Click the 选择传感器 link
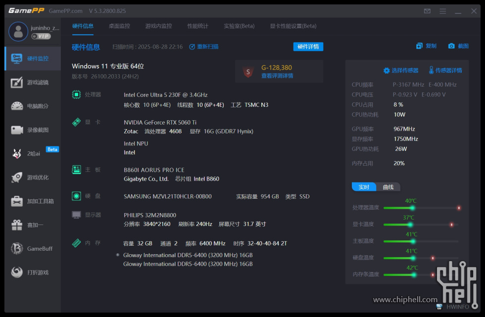The image size is (485, 317). click(x=405, y=70)
